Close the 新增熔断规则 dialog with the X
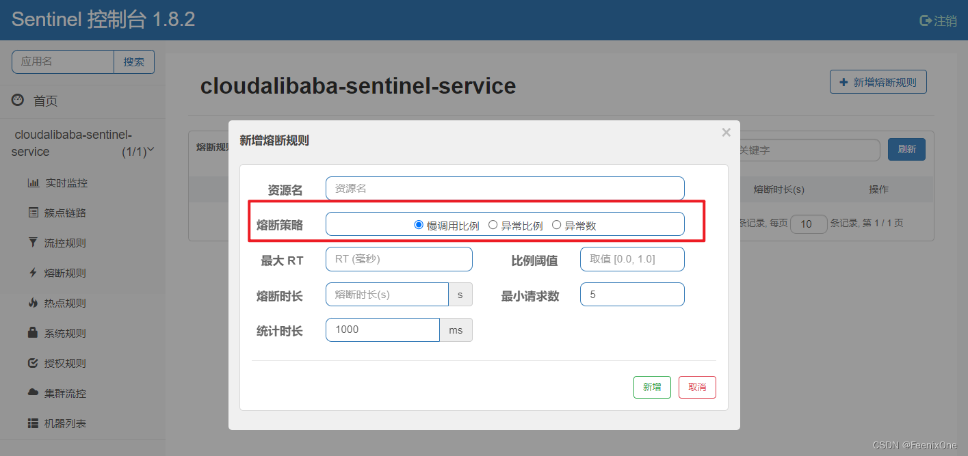The width and height of the screenshot is (968, 456). pyautogui.click(x=726, y=133)
